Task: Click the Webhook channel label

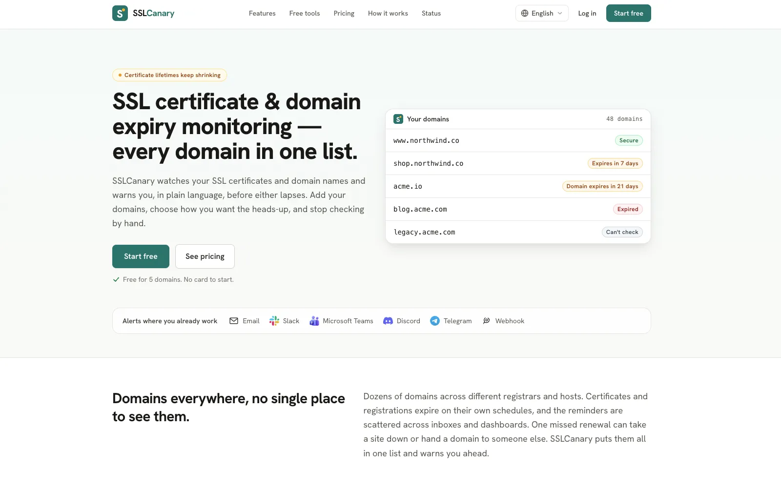Action: click(x=510, y=321)
